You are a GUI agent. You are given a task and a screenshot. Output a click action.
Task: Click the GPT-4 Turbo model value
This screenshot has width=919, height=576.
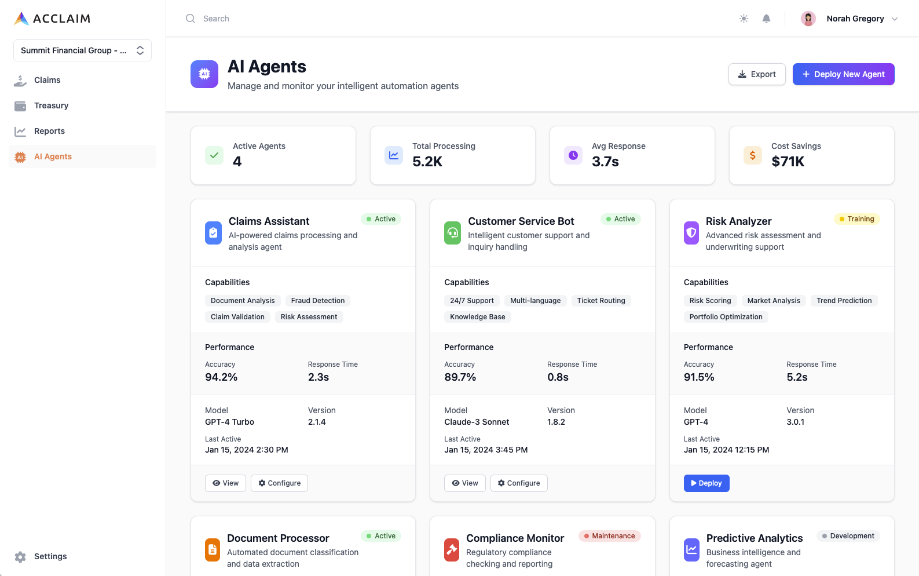coord(230,422)
